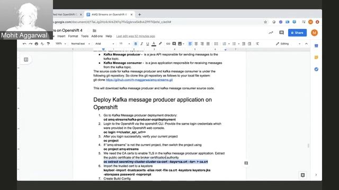
Task: Open the 100% zoom dropdown
Action: 60,44
